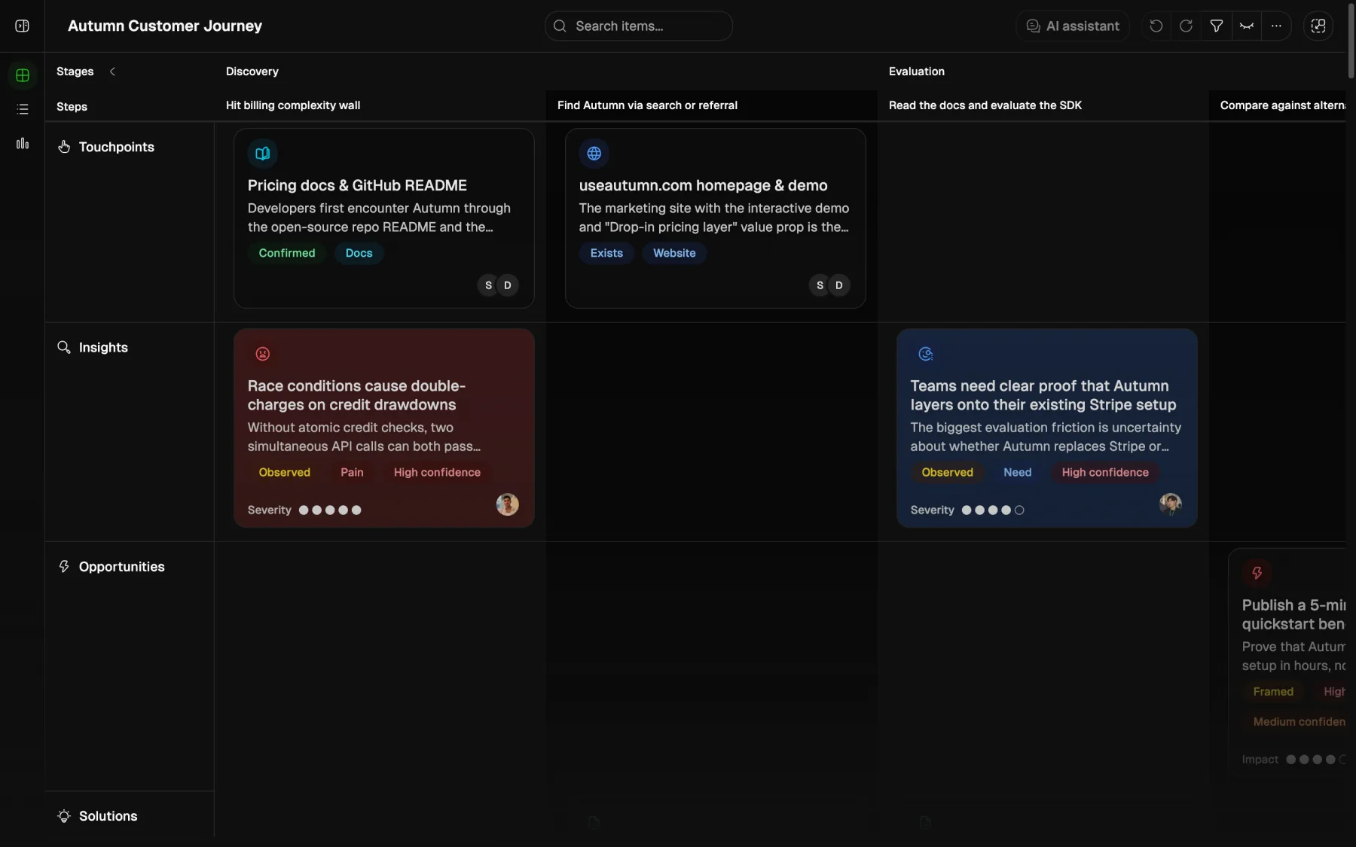Click the Opportunities lightning icon
The height and width of the screenshot is (847, 1356).
pyautogui.click(x=64, y=566)
